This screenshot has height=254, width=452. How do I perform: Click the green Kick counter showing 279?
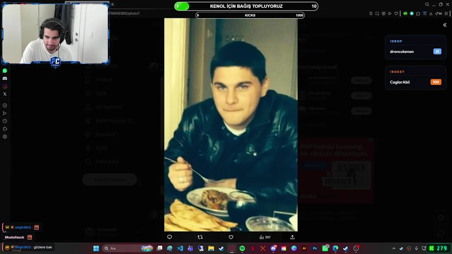point(438,248)
